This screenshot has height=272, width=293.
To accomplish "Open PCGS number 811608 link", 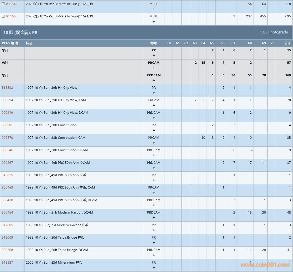I will click(x=12, y=16).
